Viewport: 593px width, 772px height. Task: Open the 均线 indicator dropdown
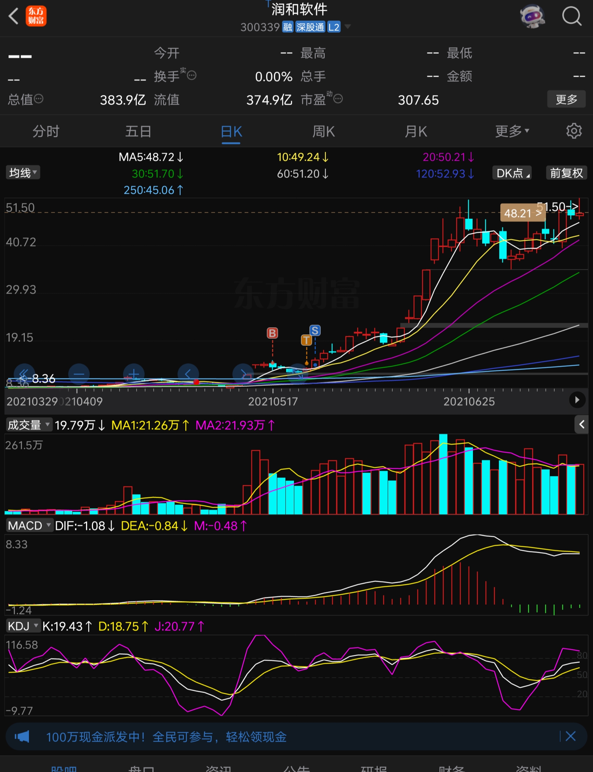tap(23, 173)
